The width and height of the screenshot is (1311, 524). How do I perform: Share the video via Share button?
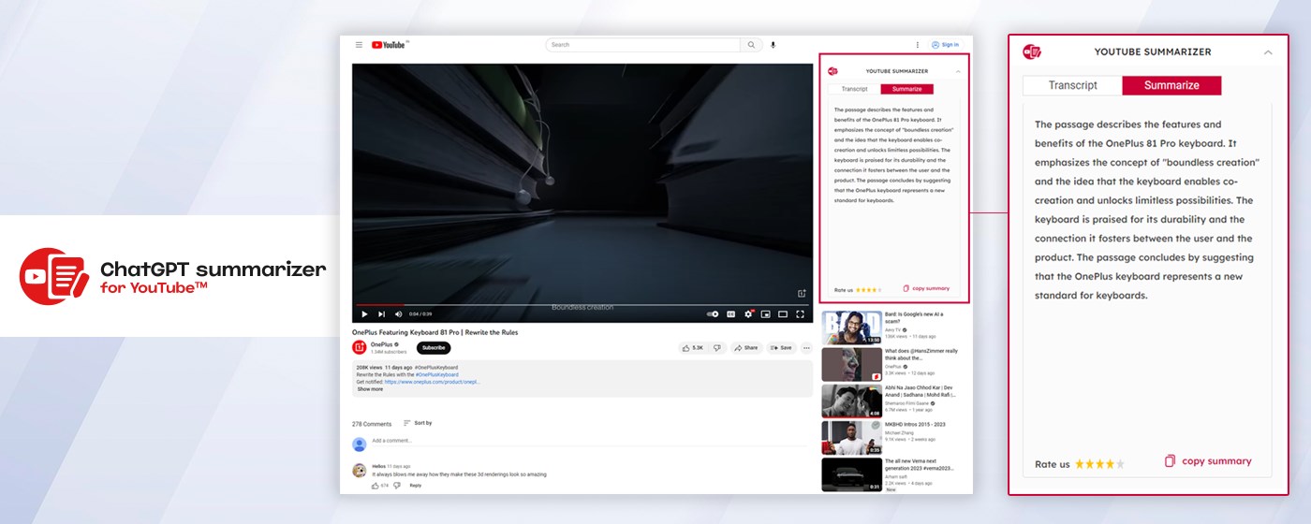(x=746, y=347)
